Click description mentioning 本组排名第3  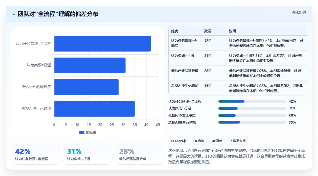coord(265,58)
